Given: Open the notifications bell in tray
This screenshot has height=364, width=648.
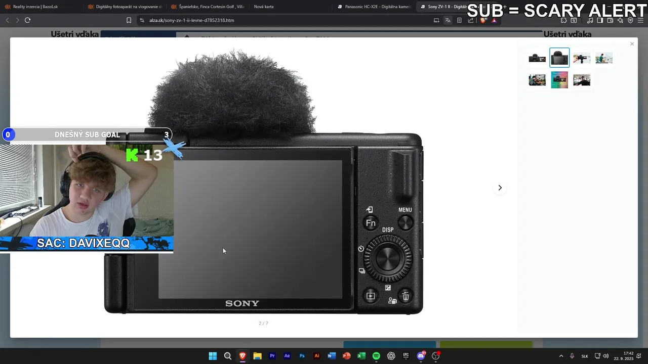Looking at the screenshot, I should coord(639,356).
